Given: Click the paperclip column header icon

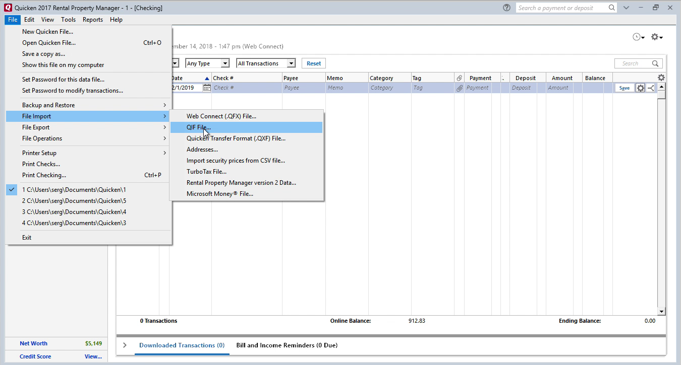Looking at the screenshot, I should coord(459,78).
